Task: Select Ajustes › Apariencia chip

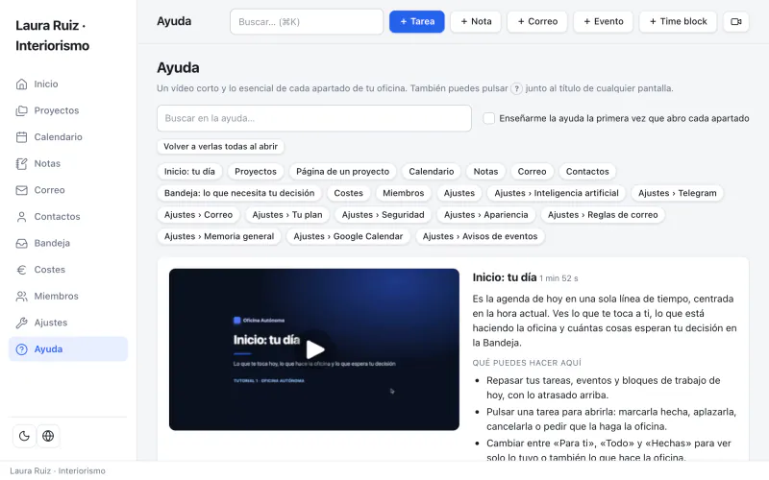Action: 486,214
